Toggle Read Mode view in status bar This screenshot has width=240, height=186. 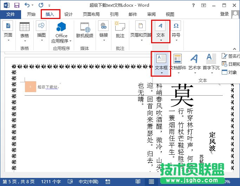click(138, 182)
